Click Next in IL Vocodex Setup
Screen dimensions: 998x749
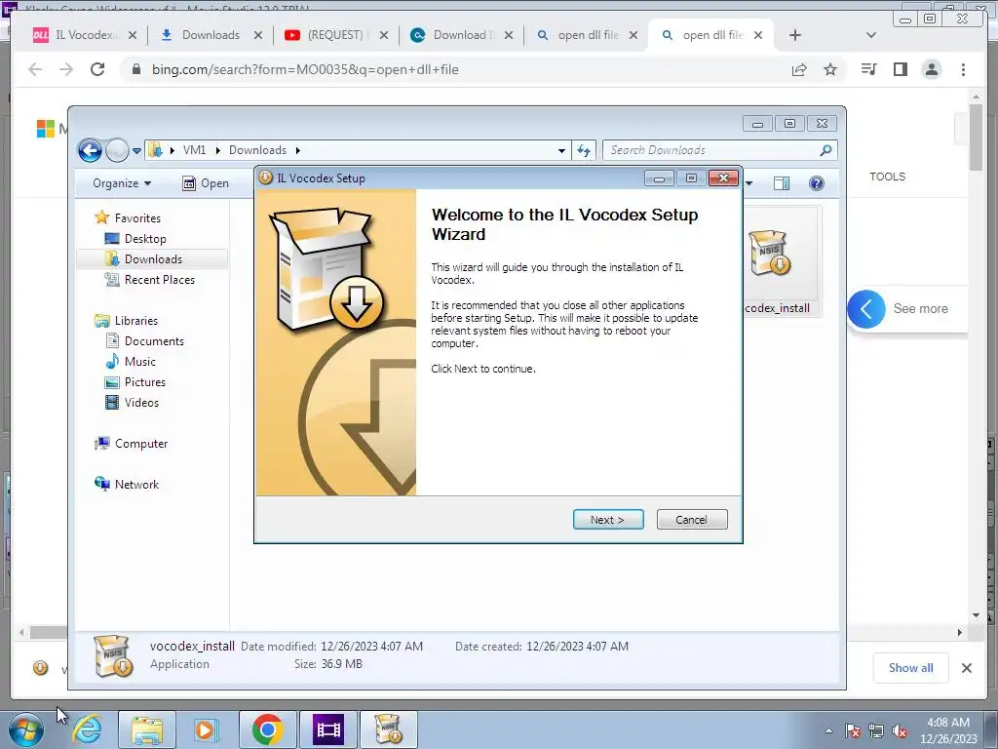pos(608,520)
